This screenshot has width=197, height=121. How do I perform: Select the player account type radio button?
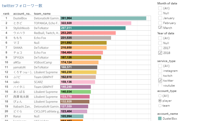(x=160, y=101)
